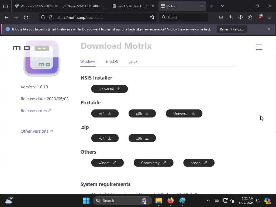Show site security padlock info

coord(51,18)
